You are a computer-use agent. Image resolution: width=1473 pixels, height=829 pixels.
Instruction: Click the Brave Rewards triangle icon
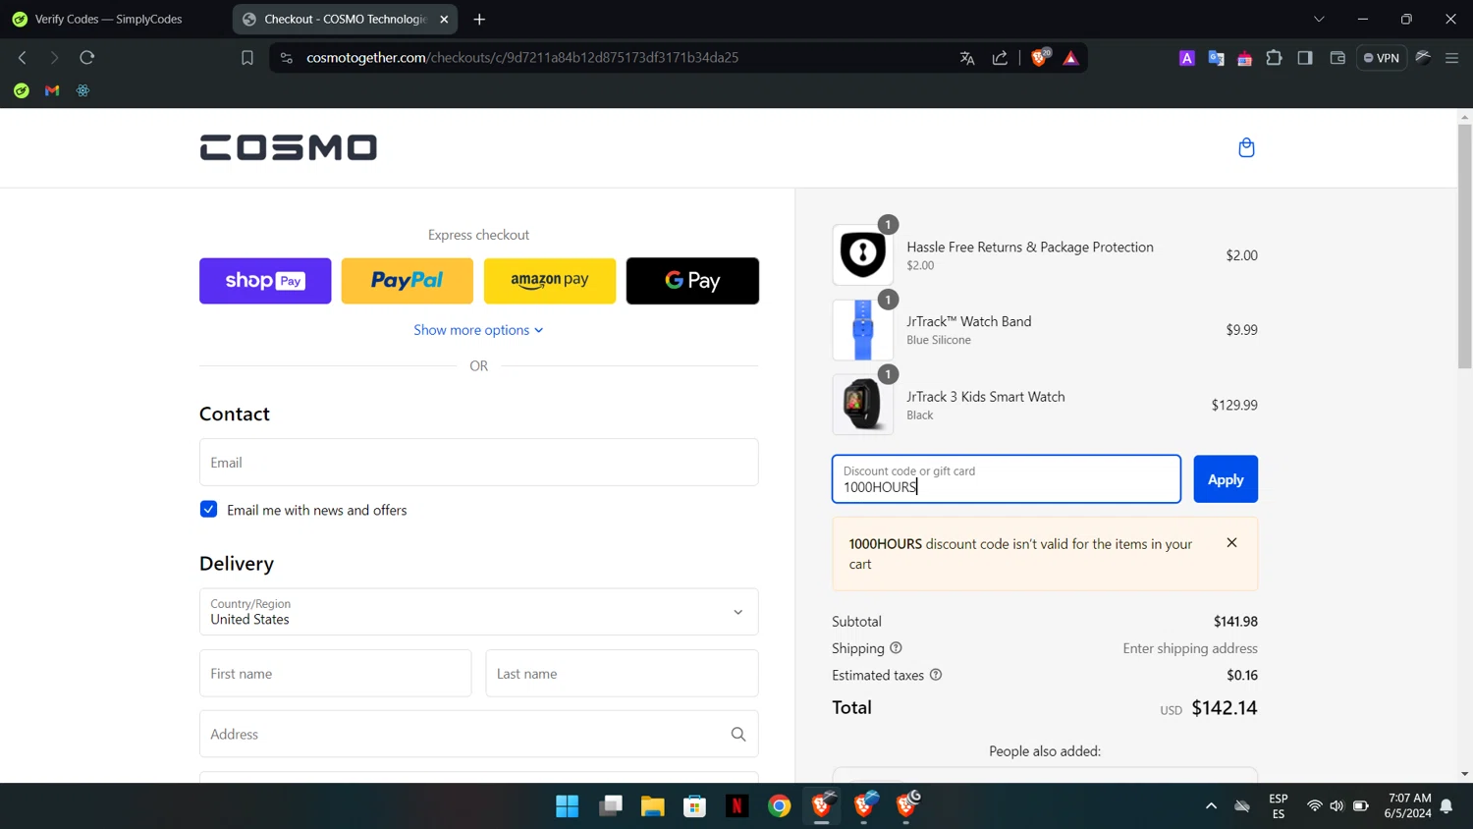1070,58
